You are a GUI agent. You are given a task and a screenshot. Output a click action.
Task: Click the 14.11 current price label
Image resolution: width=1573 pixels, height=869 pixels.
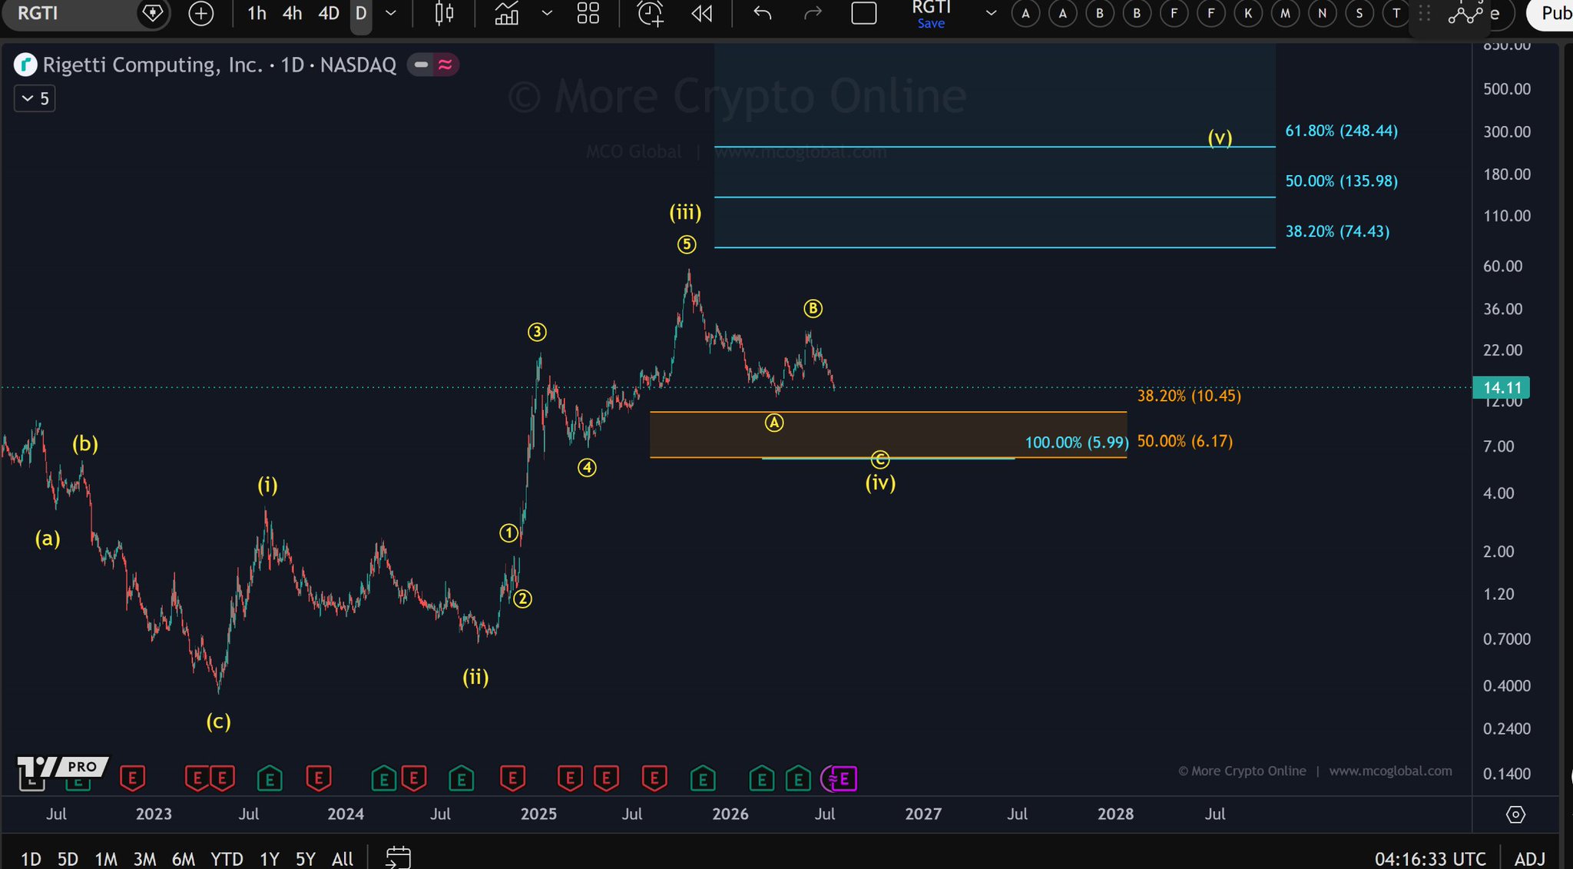pyautogui.click(x=1502, y=387)
